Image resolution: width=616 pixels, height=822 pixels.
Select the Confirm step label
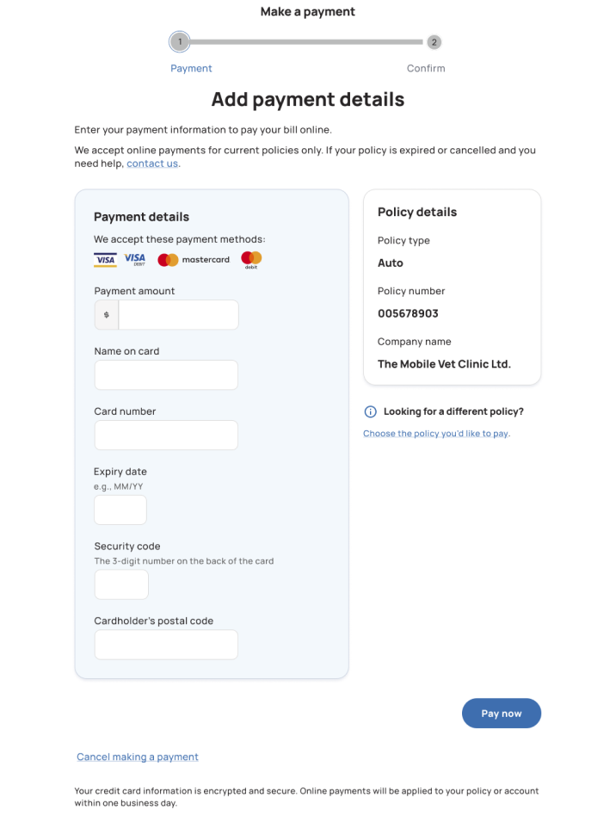click(x=426, y=68)
